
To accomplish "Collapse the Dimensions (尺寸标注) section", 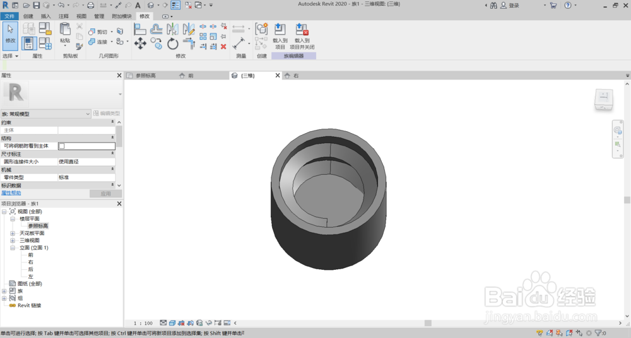I will coord(113,154).
